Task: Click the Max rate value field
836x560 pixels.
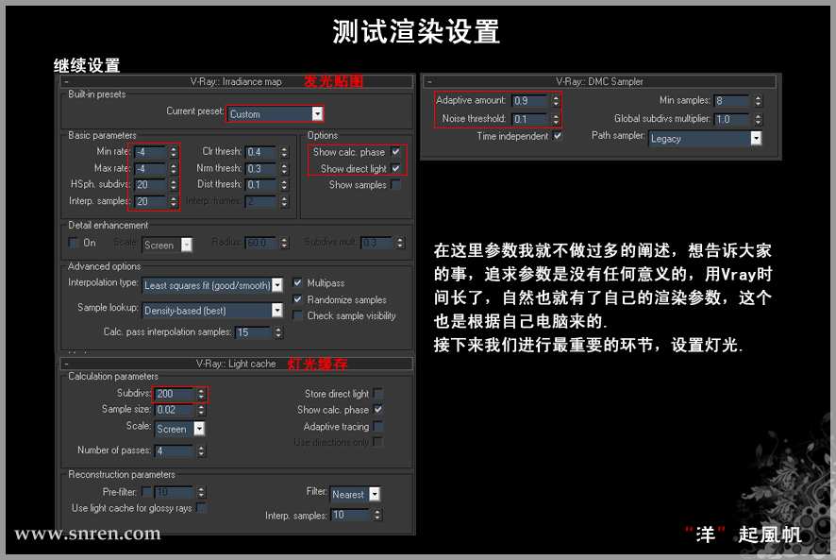Action: point(151,169)
